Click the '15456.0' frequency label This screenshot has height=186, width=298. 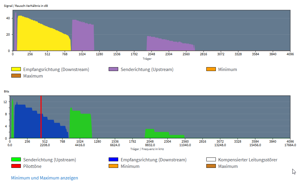point(255,145)
